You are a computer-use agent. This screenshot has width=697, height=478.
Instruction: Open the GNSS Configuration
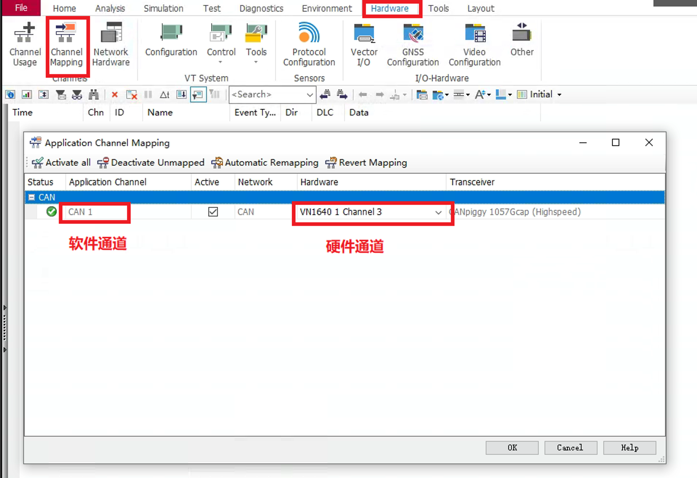pyautogui.click(x=413, y=44)
